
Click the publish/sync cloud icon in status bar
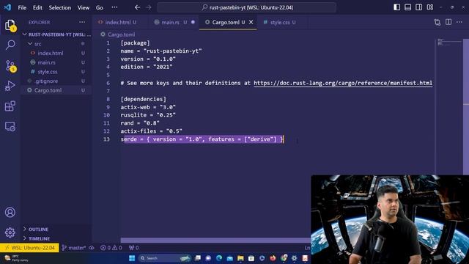point(92,248)
